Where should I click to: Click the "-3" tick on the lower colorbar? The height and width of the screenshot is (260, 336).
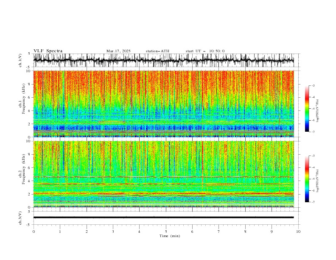[x=313, y=156]
